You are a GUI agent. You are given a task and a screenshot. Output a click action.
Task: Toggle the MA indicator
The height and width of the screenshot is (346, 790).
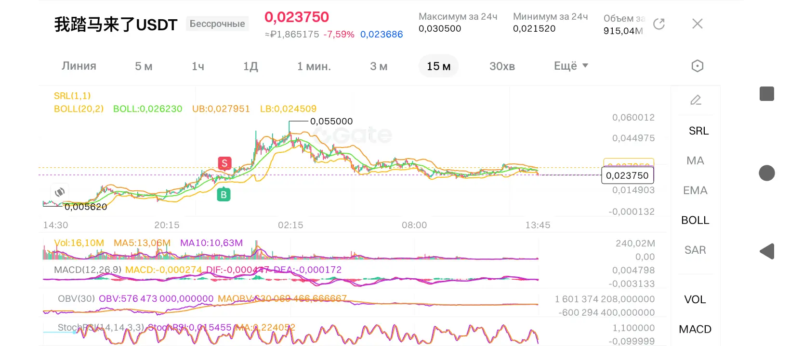coord(696,161)
